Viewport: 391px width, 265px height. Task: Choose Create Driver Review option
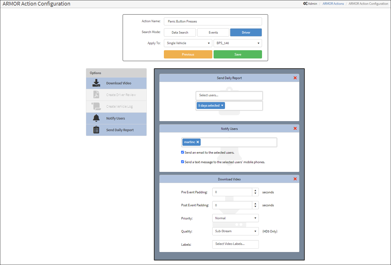point(116,95)
